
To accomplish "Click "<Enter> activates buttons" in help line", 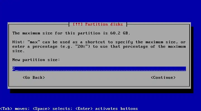I will tap(107, 109).
